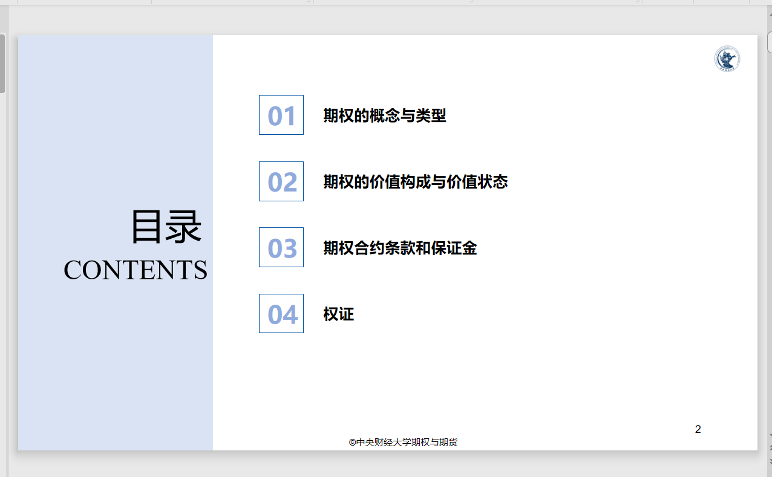Select the 04 numbered box
Image resolution: width=772 pixels, height=477 pixels.
pyautogui.click(x=281, y=314)
